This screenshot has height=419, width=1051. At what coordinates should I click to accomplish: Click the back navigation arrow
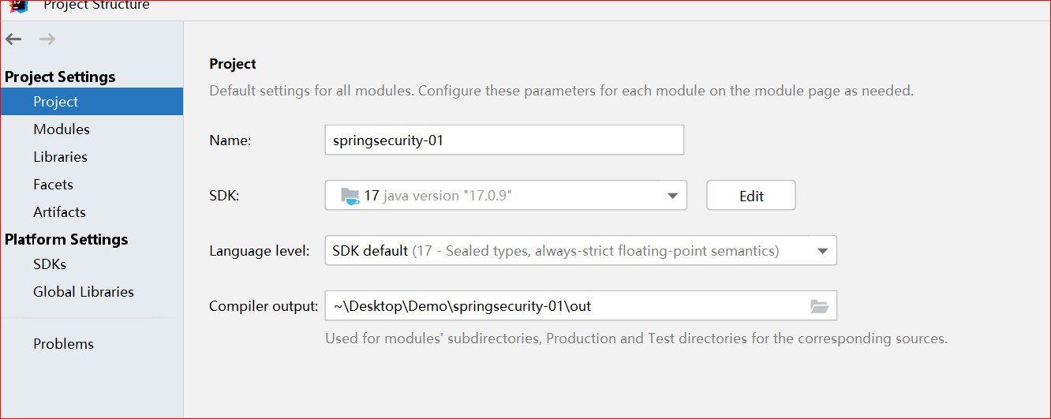point(13,39)
